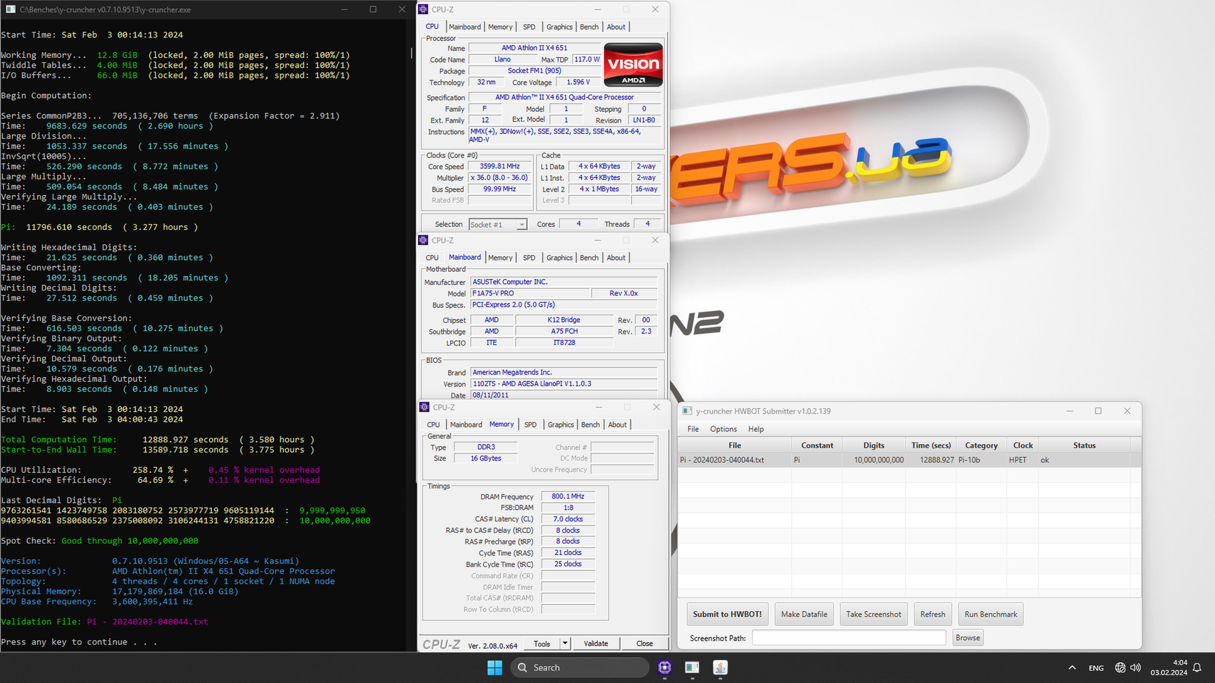
Task: Click the taskbar Search box
Action: [x=580, y=667]
